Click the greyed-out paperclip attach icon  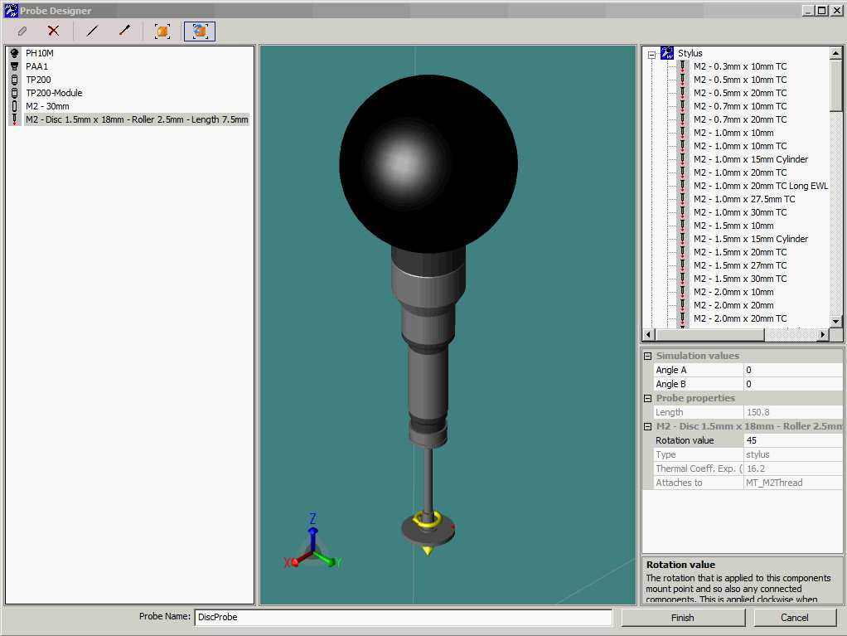(x=22, y=31)
